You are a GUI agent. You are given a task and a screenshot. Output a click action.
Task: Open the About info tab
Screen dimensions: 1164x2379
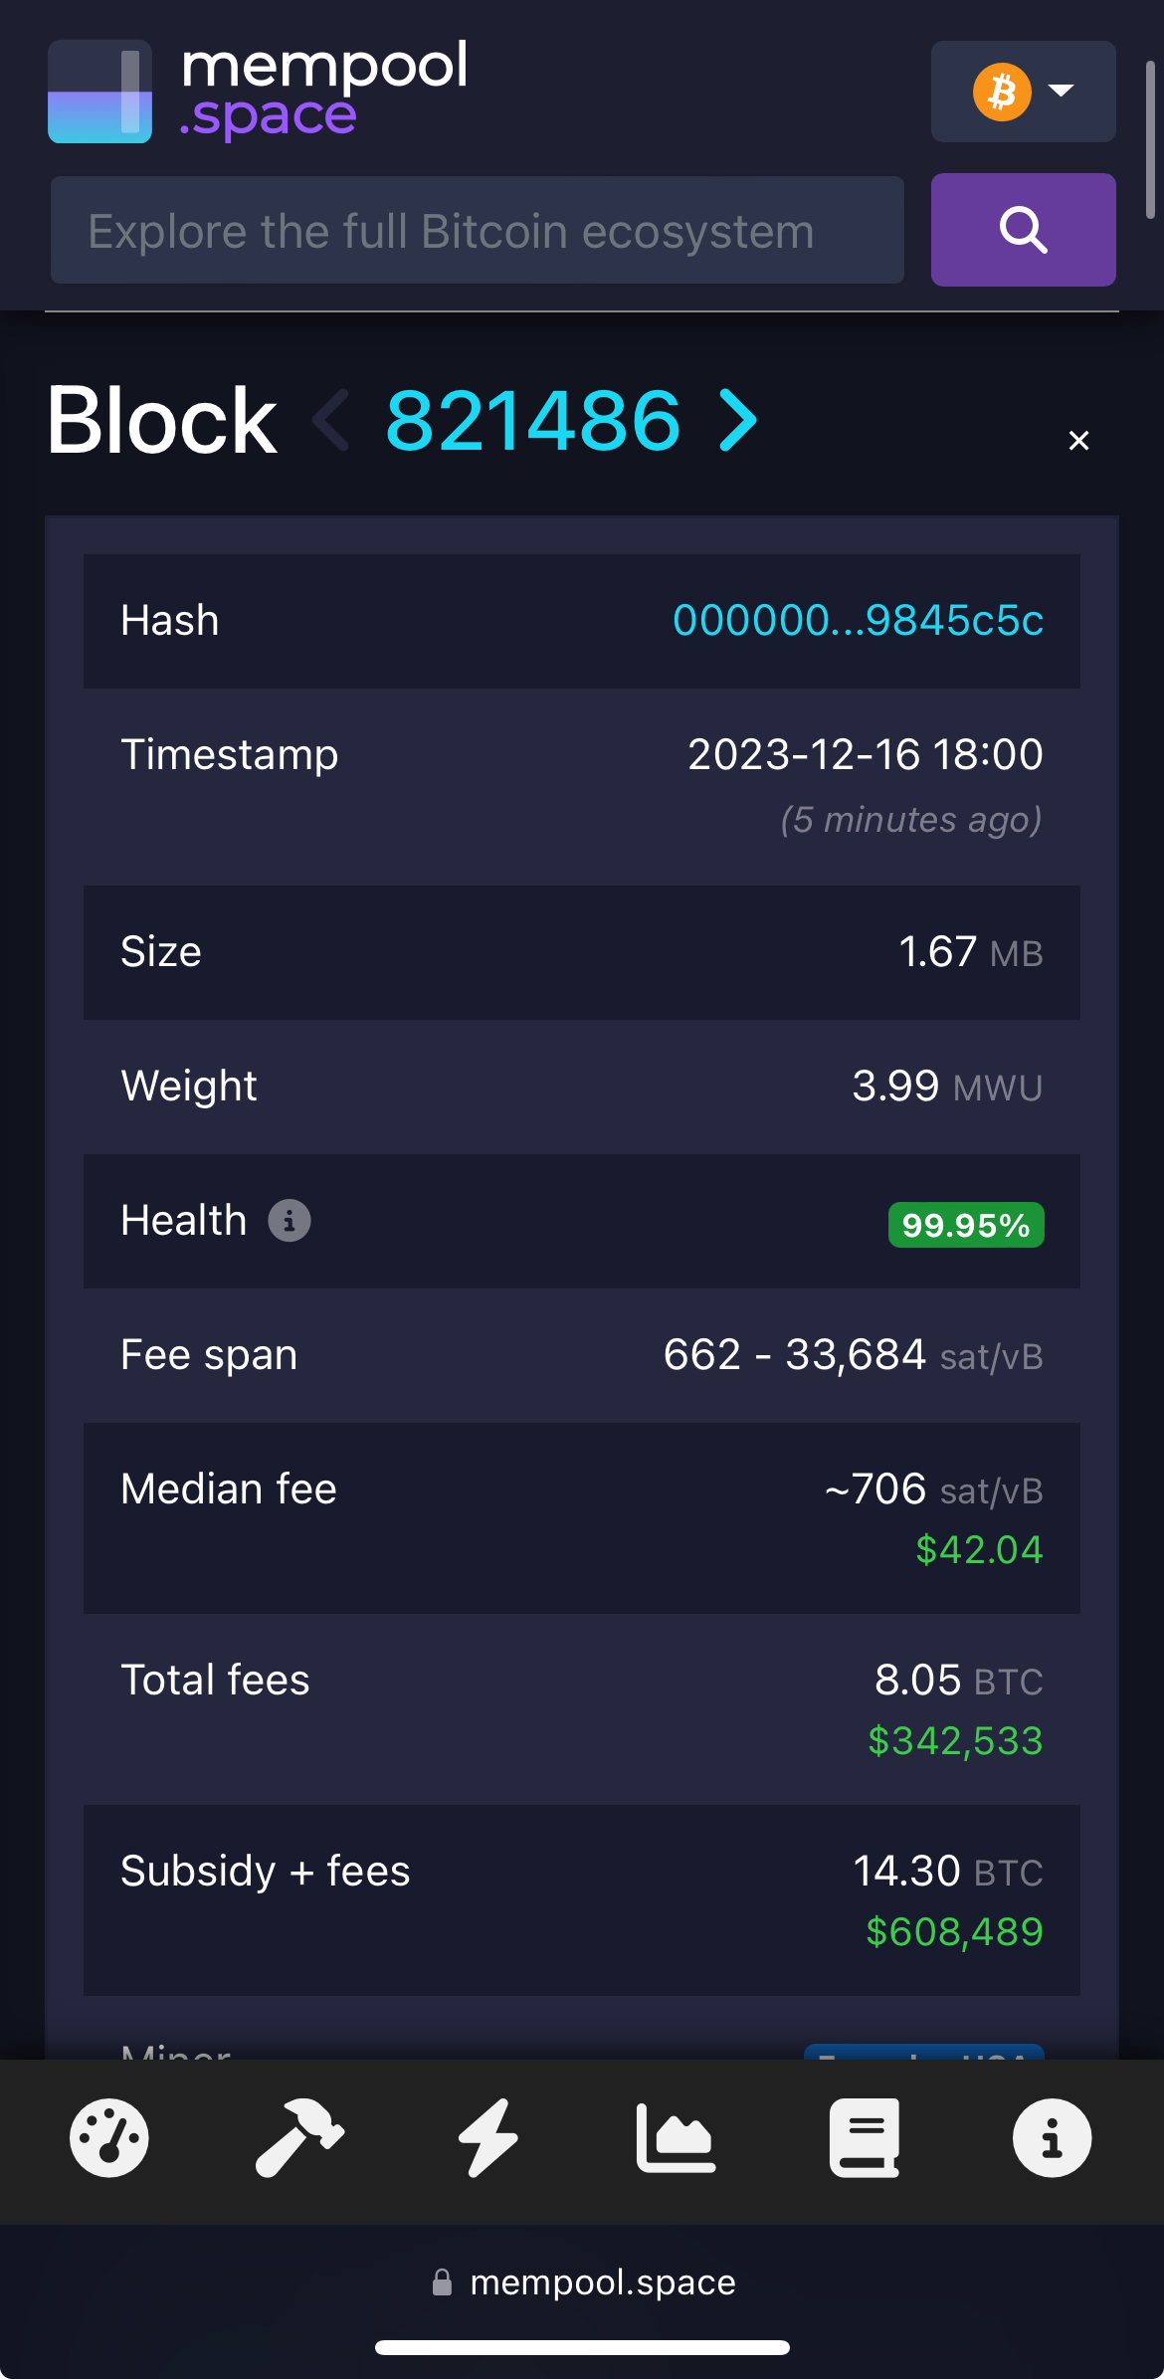click(1052, 2138)
